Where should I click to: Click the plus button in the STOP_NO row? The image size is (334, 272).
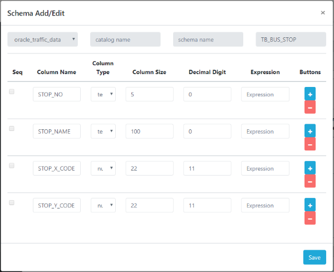tap(310, 94)
